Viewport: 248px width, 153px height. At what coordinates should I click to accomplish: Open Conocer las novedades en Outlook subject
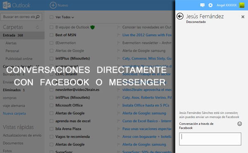click(x=147, y=27)
